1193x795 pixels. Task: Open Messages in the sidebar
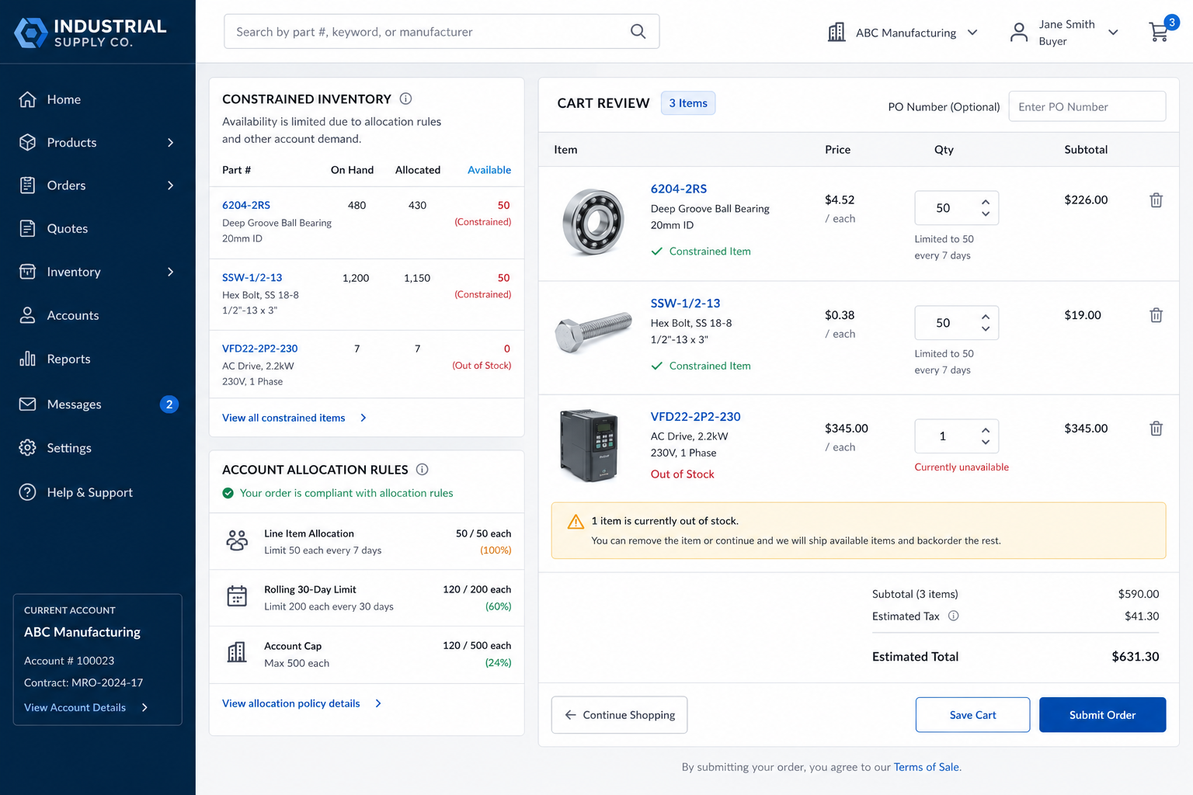tap(98, 404)
